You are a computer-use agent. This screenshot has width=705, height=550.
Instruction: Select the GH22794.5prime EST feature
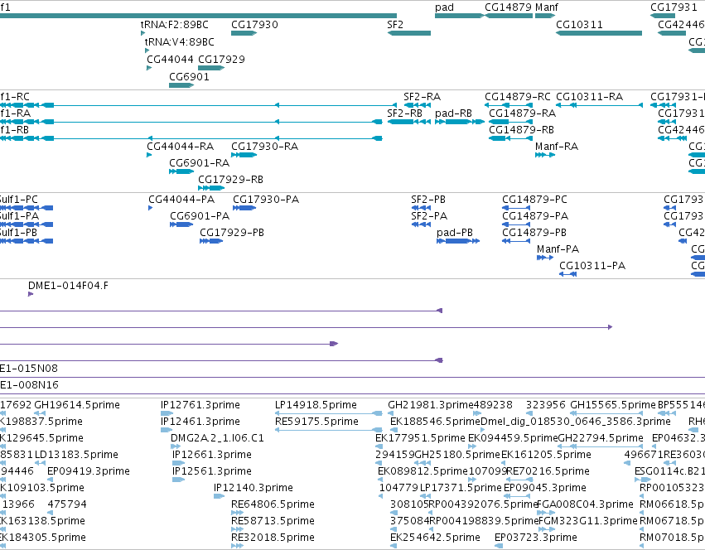coord(601,446)
